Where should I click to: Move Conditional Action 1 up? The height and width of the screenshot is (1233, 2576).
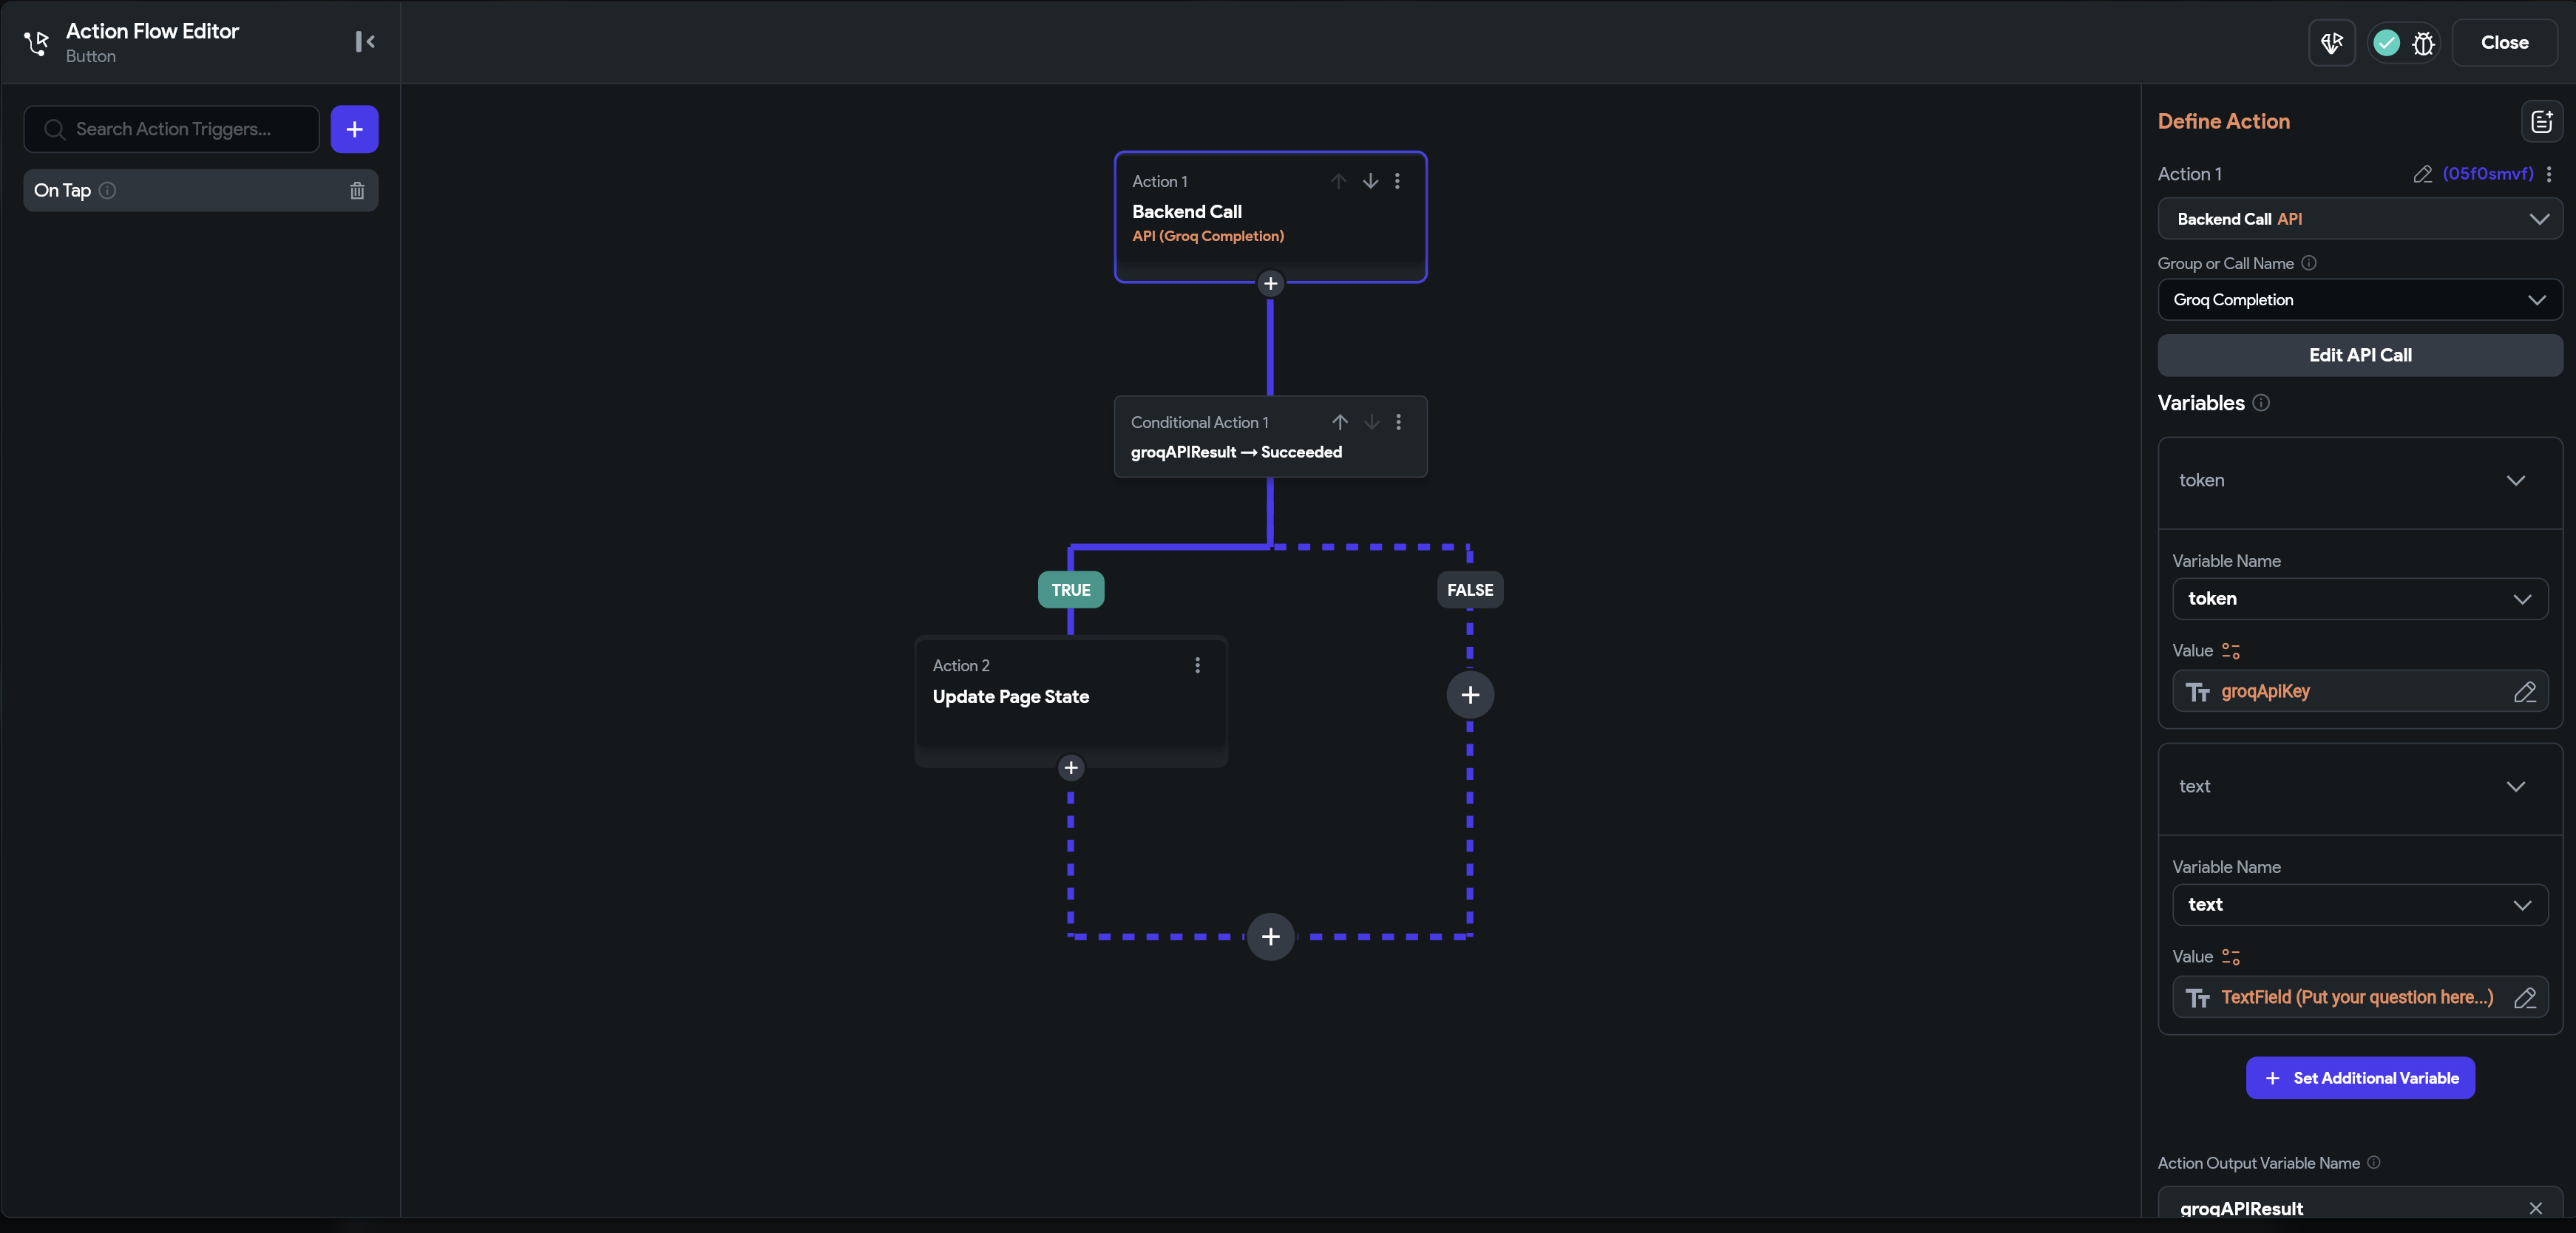[x=1340, y=422]
